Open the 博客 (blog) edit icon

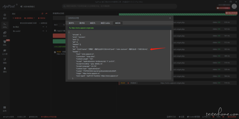click(5, 61)
